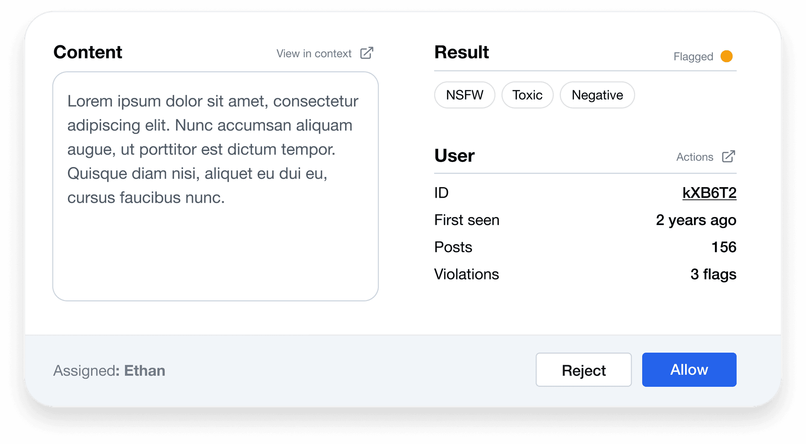Click the Actions label in the User section
Screen dimensions: 806x444
(695, 157)
